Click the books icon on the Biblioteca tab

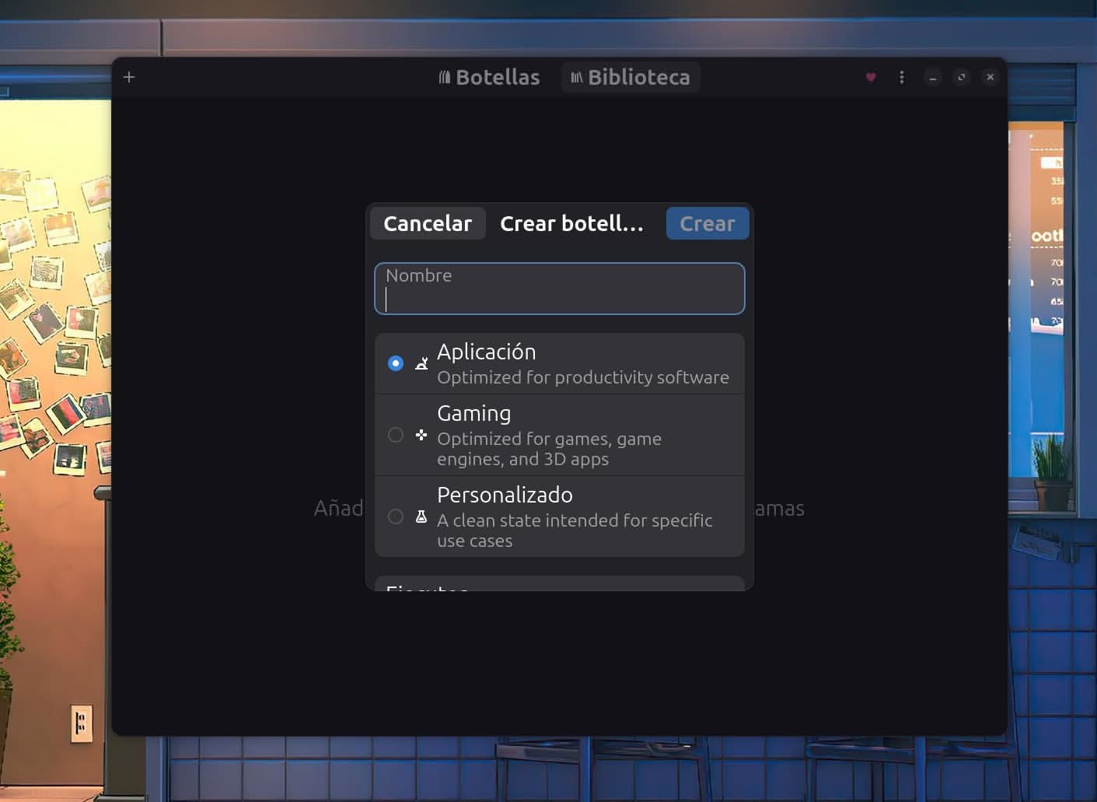click(577, 76)
